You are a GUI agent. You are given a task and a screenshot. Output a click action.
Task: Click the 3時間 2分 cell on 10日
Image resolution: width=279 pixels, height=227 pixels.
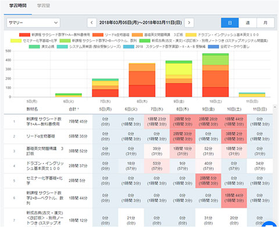point(234,136)
